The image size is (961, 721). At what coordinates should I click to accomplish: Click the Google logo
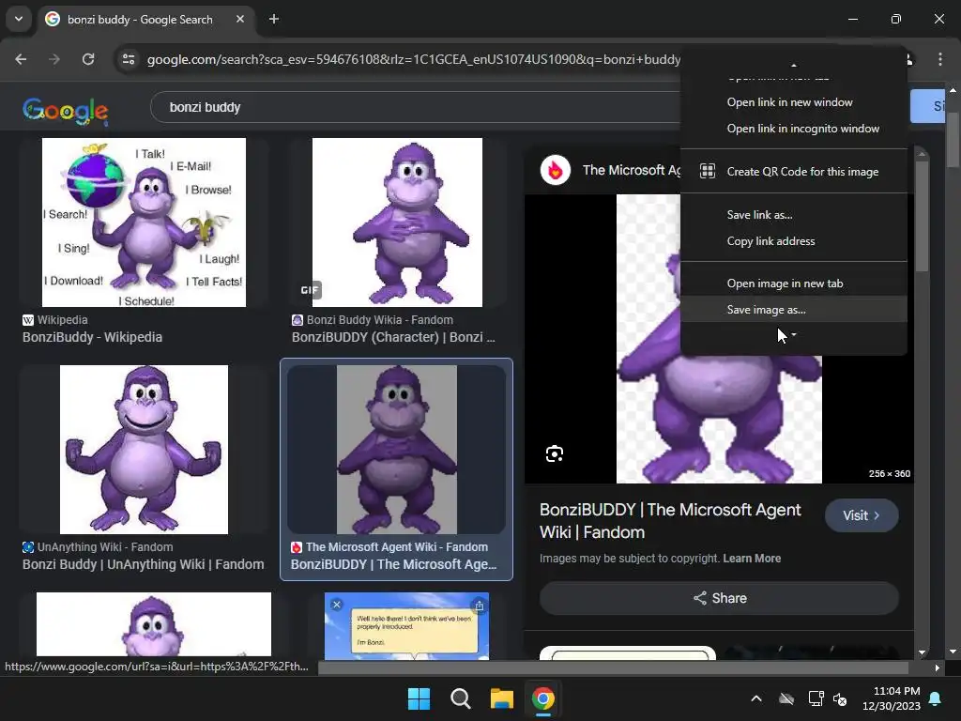click(x=66, y=111)
